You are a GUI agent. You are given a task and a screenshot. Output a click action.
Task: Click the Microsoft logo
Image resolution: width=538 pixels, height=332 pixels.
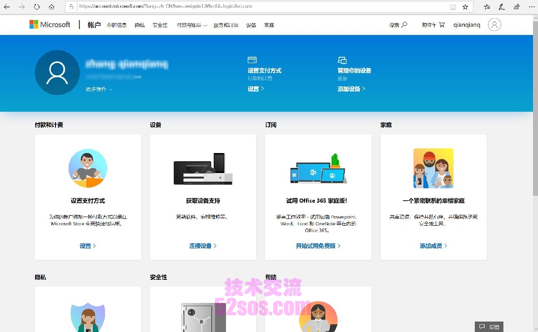(50, 25)
